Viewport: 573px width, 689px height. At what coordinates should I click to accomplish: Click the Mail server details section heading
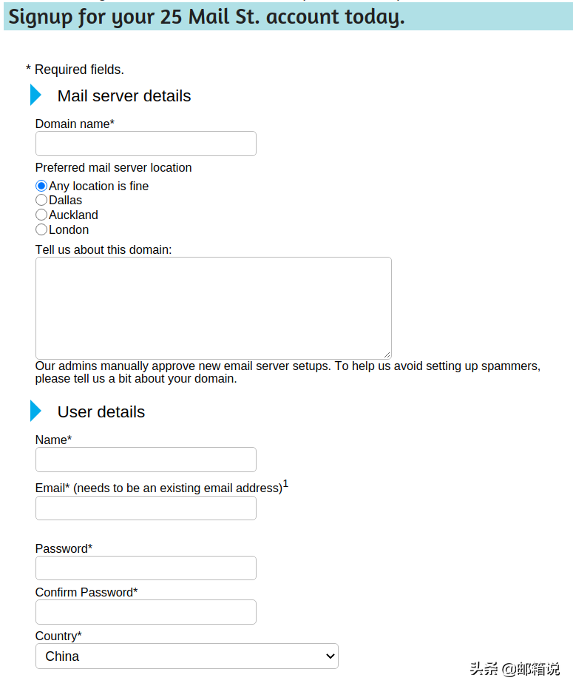pyautogui.click(x=124, y=95)
